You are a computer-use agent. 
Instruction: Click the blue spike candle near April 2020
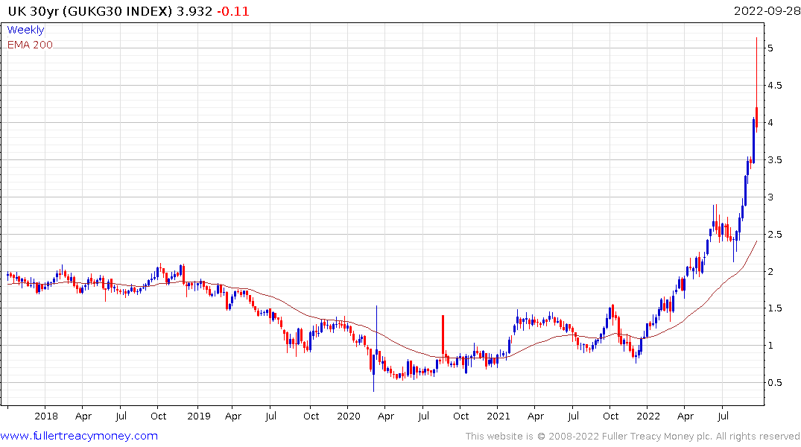coord(376,332)
